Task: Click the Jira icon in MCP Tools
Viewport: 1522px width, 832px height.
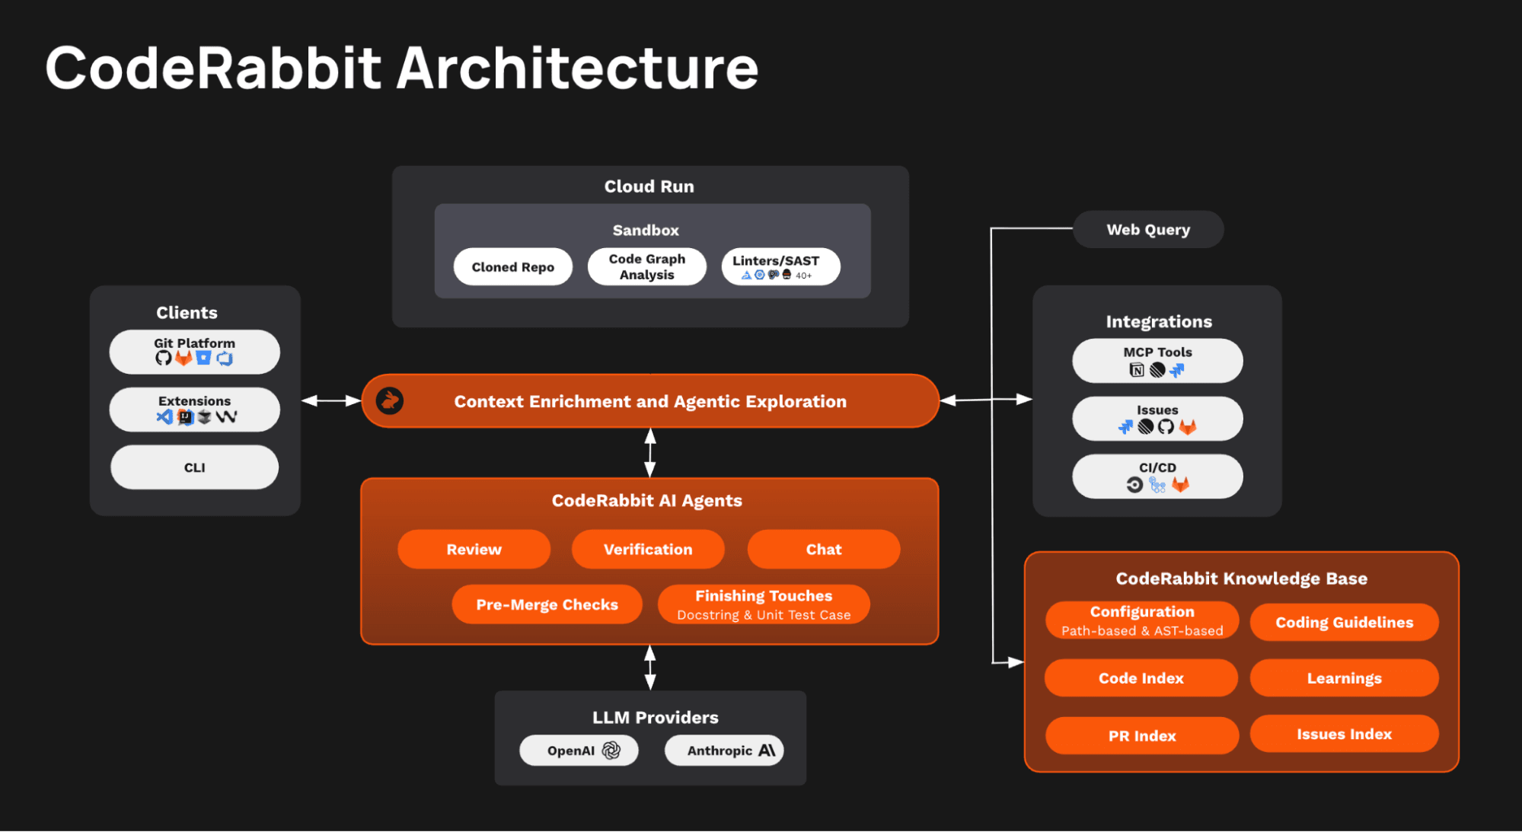Action: (x=1177, y=370)
